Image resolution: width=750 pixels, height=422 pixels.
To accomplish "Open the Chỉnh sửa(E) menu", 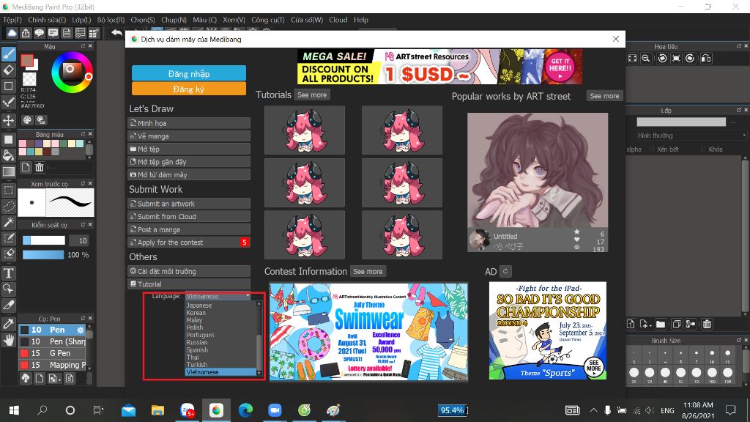I will point(47,20).
